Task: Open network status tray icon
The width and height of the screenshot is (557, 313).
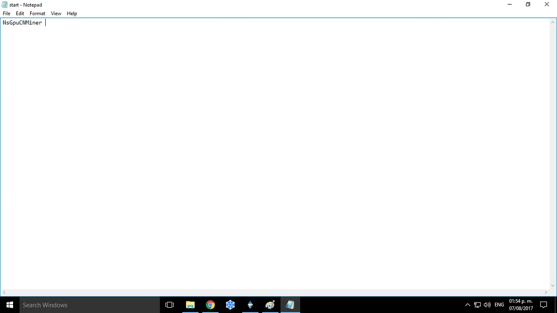Action: click(x=477, y=305)
